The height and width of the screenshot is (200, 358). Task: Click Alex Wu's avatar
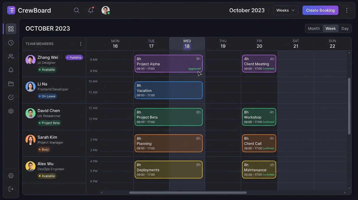coord(30,166)
